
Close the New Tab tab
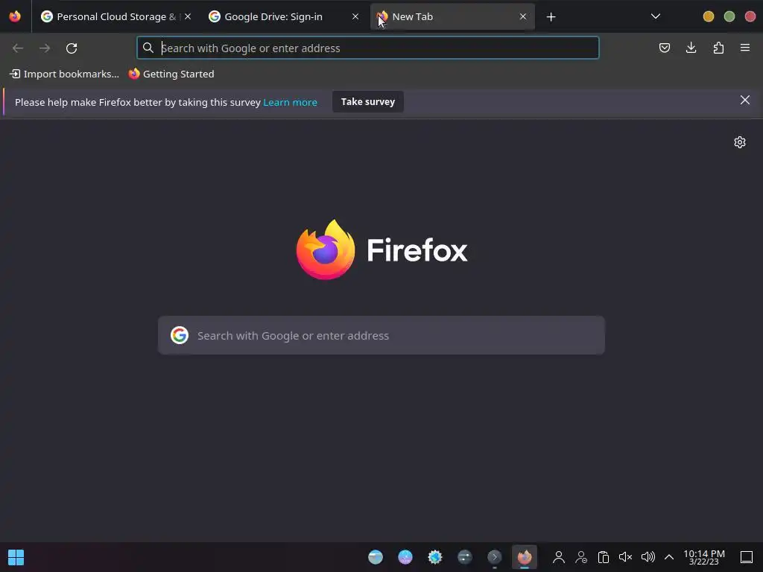click(523, 16)
